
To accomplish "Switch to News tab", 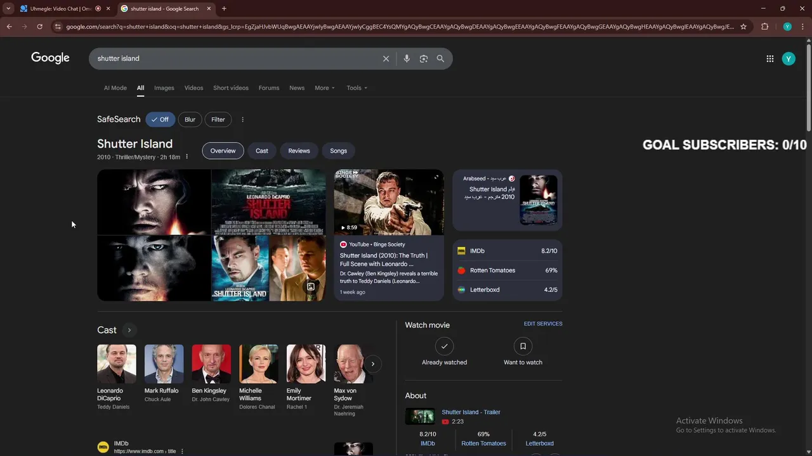I will [297, 88].
